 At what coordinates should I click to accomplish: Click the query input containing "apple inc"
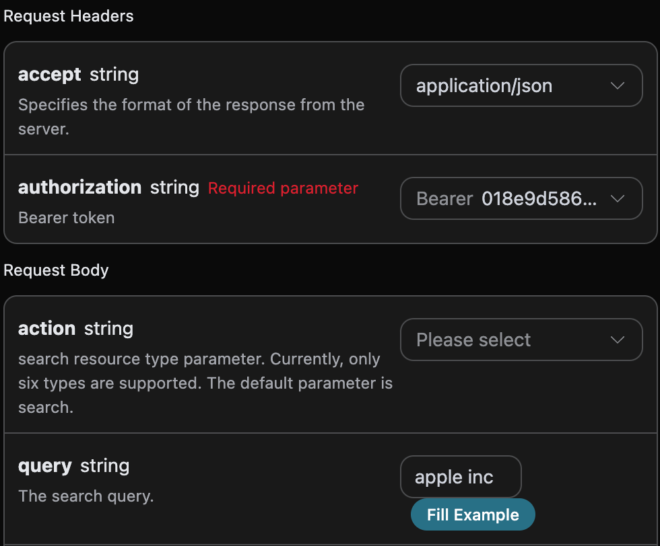(460, 477)
